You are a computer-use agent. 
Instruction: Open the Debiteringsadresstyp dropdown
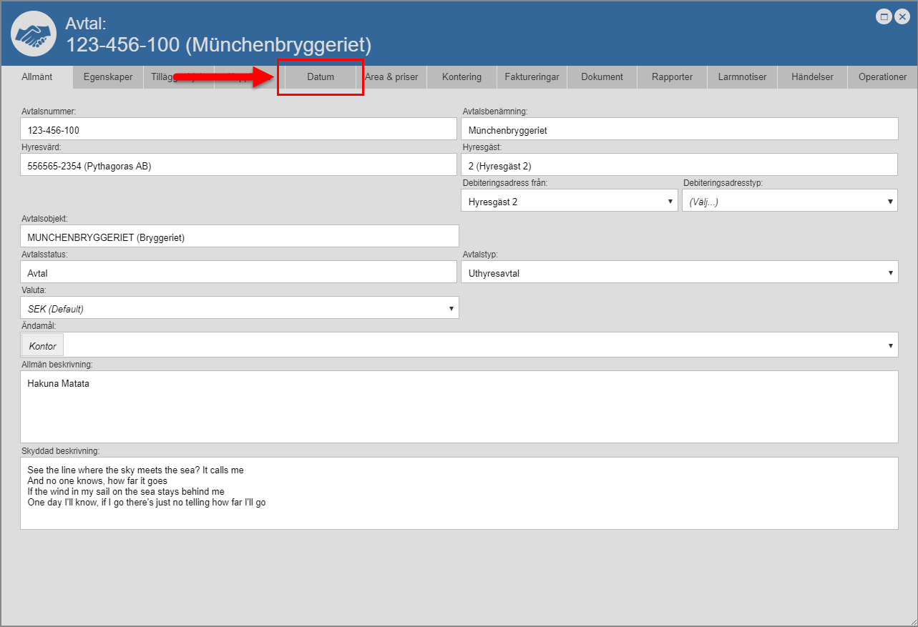pyautogui.click(x=789, y=201)
